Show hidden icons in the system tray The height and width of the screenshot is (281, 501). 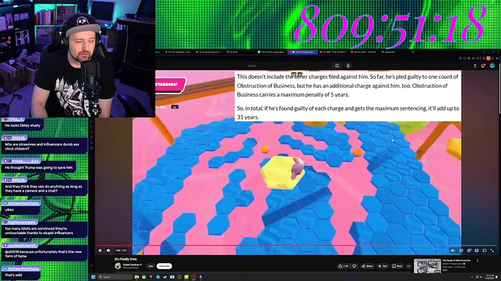tap(471, 277)
